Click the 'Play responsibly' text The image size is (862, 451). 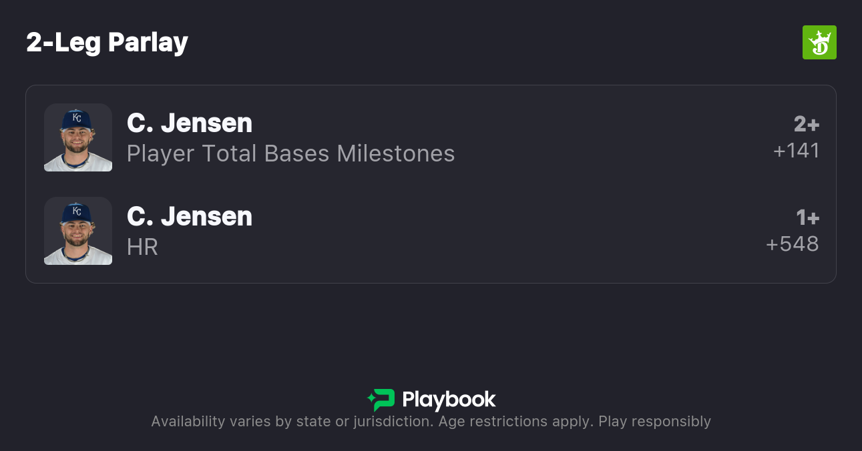click(x=654, y=422)
